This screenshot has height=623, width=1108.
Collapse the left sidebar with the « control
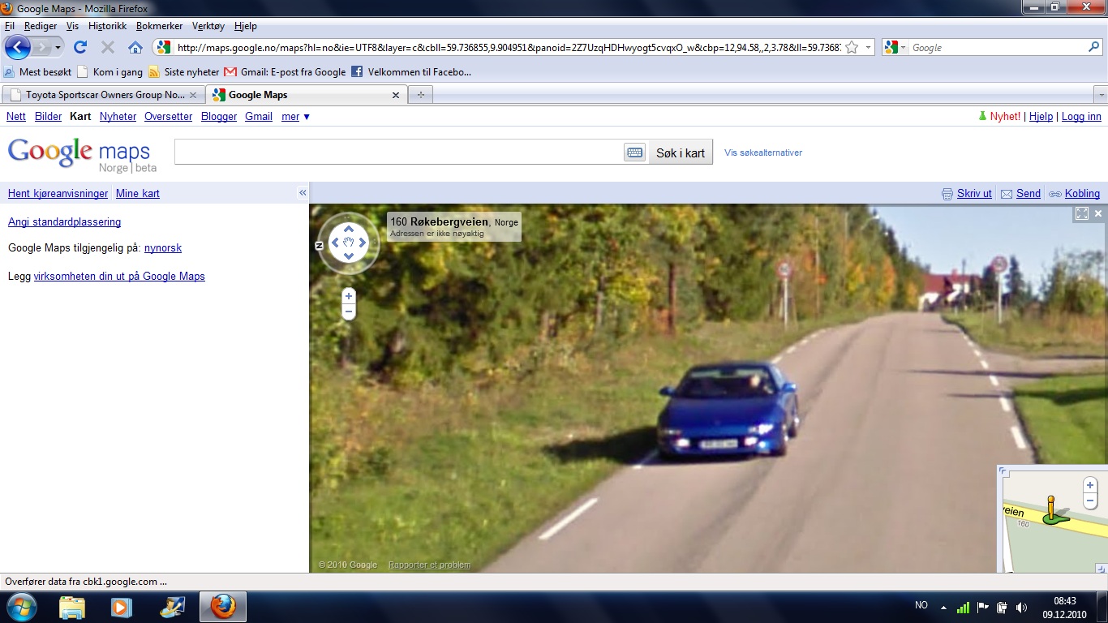pos(303,193)
